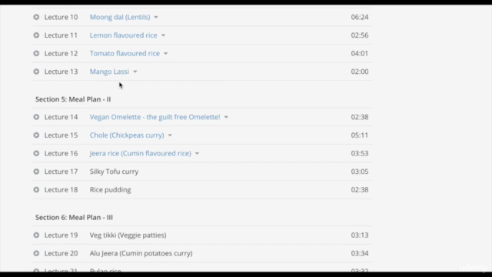Expand the Lemon flavoured rice dropdown arrow
The image size is (492, 277).
click(163, 35)
